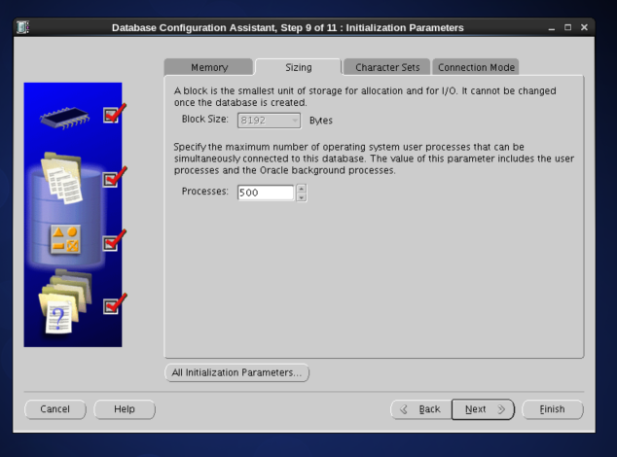Click the Finish button
This screenshot has height=457, width=617.
tap(552, 409)
